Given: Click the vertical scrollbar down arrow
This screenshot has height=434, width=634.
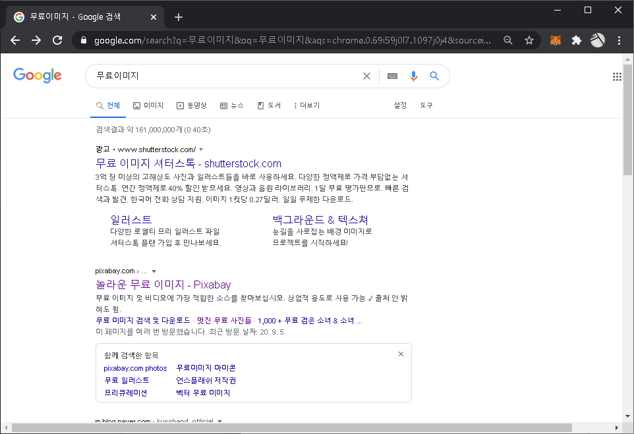Looking at the screenshot, I should coord(627,416).
